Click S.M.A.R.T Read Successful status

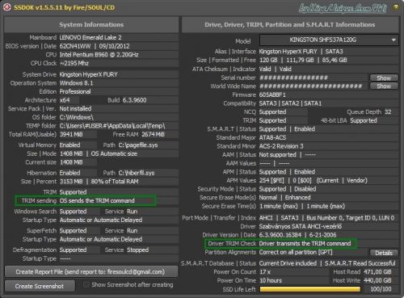pos(360,263)
